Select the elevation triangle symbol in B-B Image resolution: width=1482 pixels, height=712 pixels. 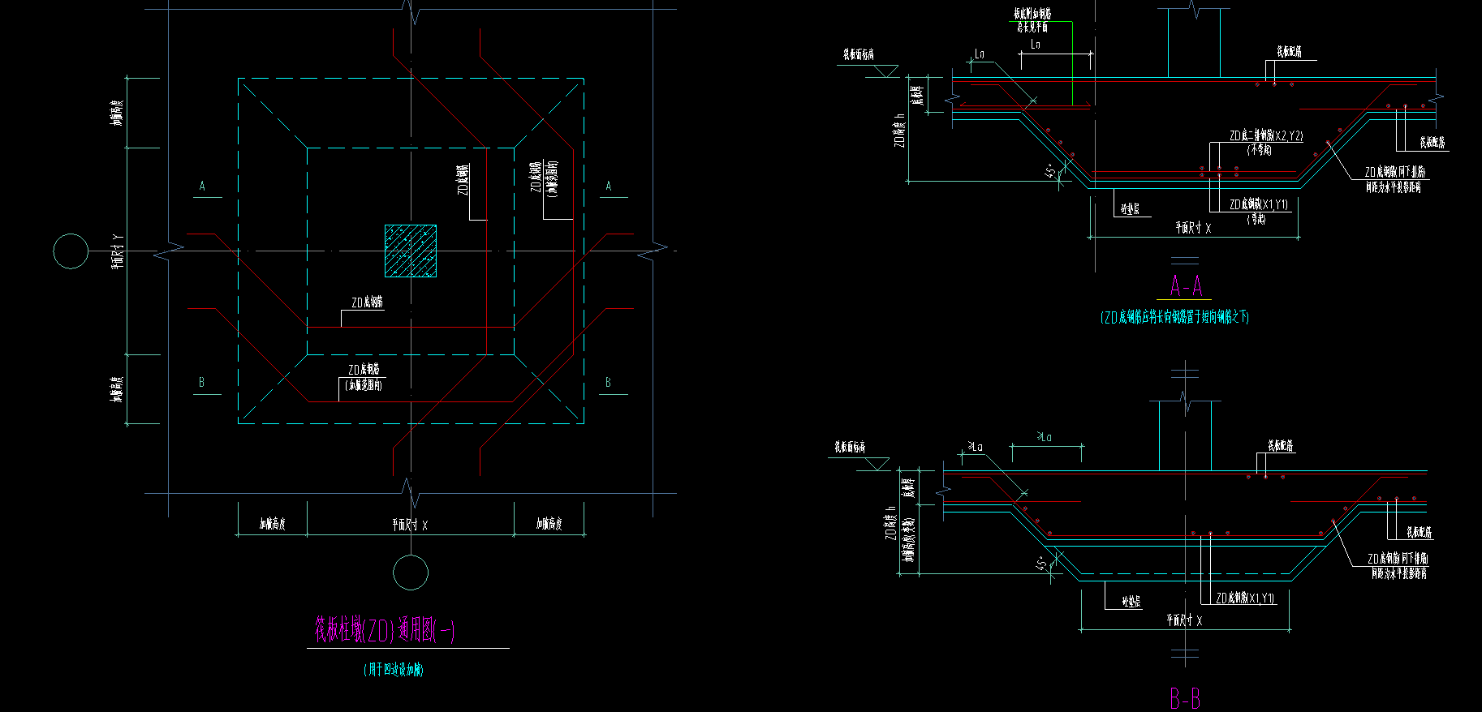point(877,464)
